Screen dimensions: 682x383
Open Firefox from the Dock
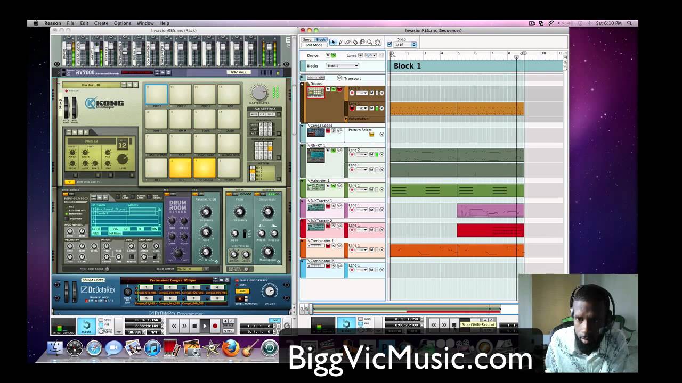click(231, 348)
